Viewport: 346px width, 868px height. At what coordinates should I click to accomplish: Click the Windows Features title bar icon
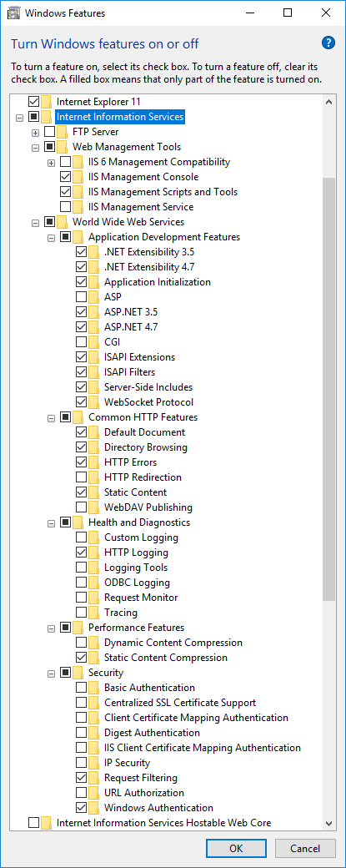pyautogui.click(x=13, y=13)
